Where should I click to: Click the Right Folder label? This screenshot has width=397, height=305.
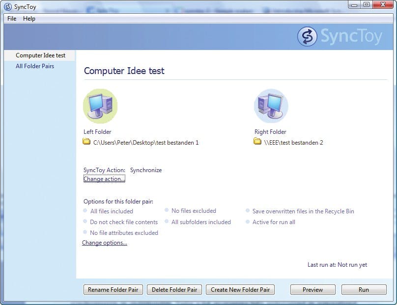[x=270, y=132]
